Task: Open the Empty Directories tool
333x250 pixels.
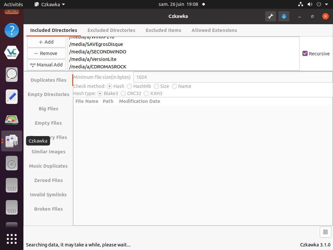Action: [x=48, y=94]
